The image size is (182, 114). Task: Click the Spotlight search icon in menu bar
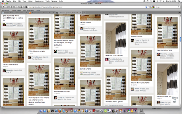click(x=179, y=1)
